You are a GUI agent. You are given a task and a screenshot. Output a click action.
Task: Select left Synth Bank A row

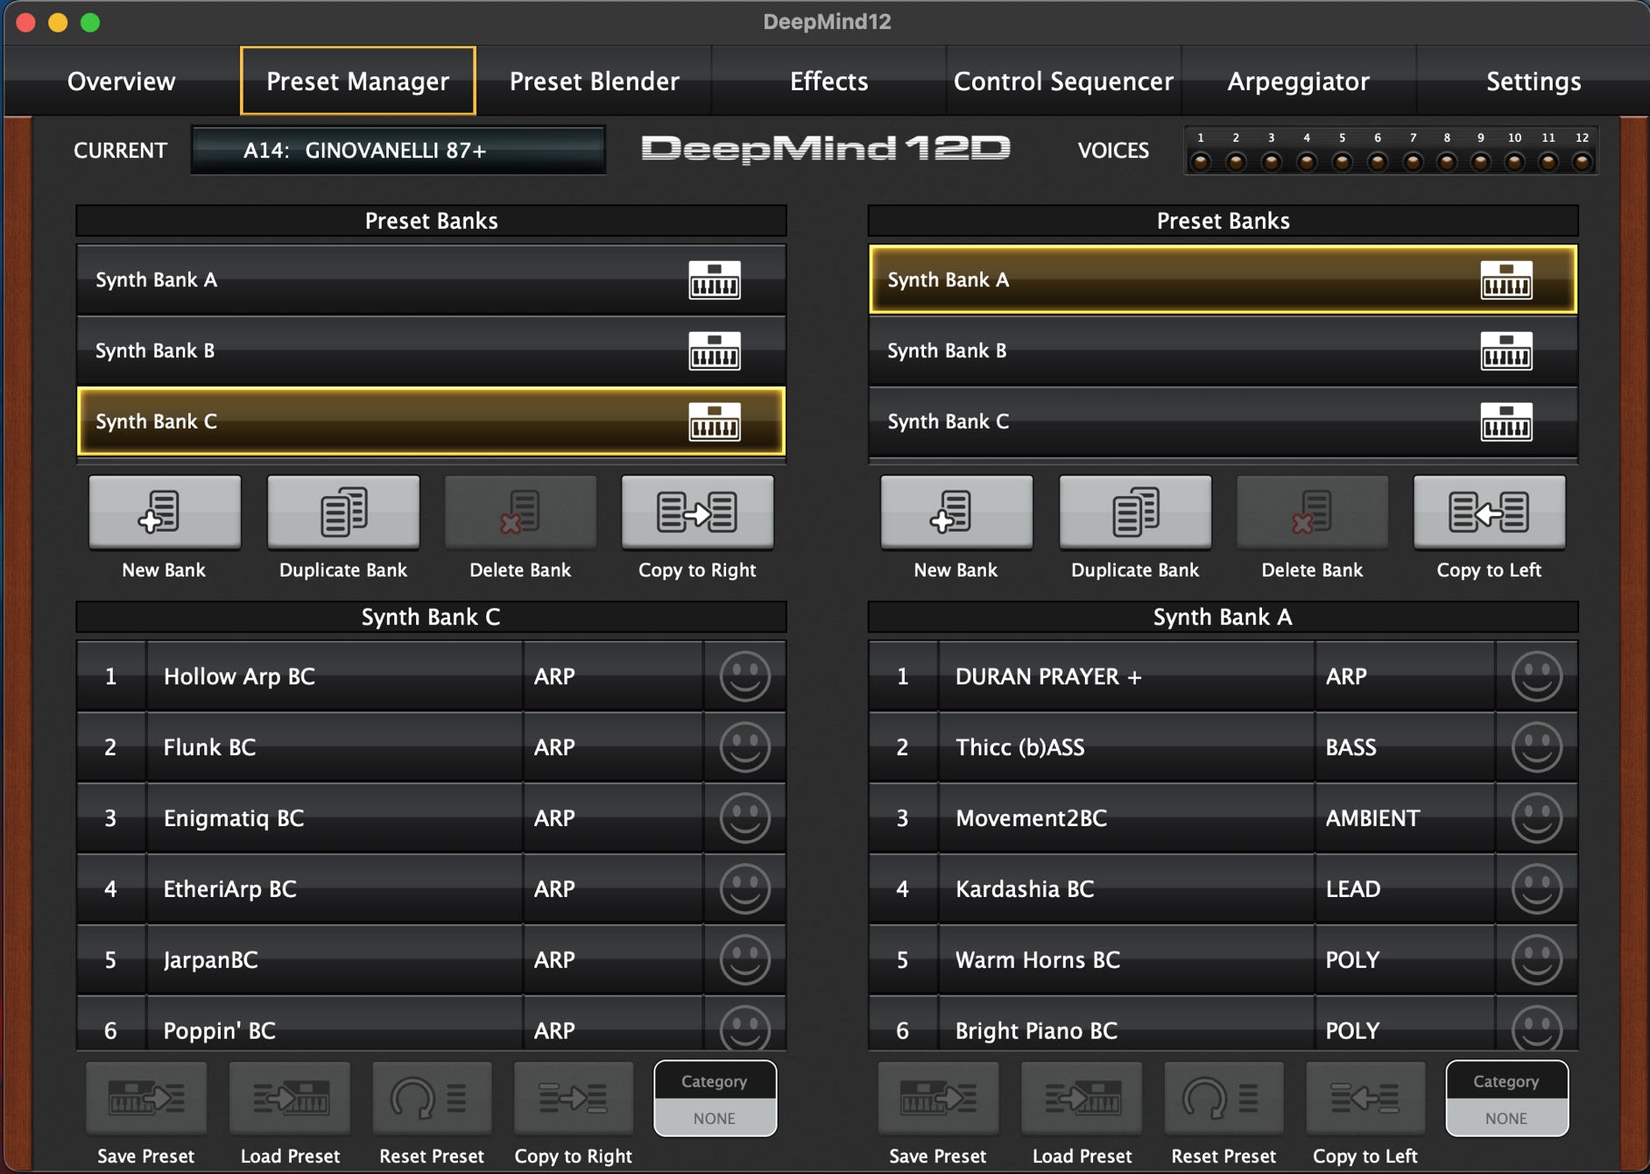(x=431, y=280)
